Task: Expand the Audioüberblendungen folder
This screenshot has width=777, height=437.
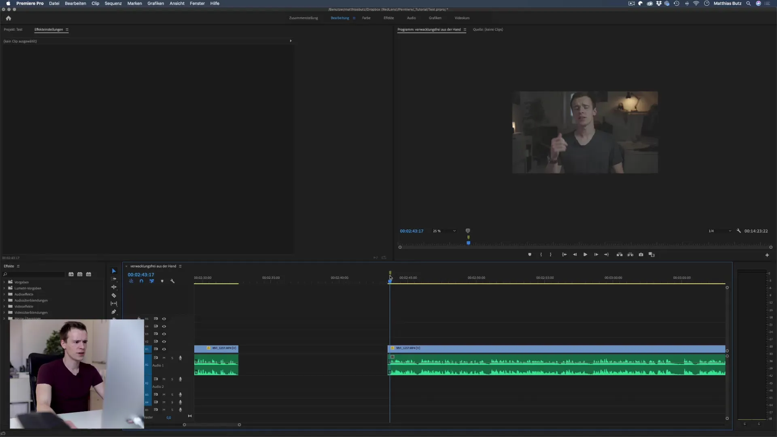Action: (4, 300)
